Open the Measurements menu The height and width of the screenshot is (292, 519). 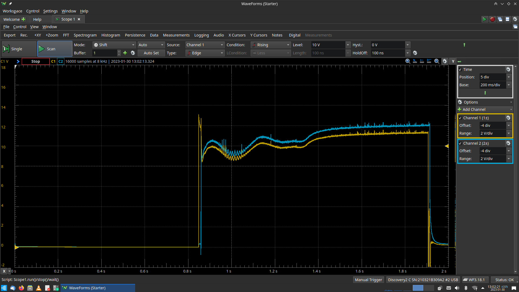pyautogui.click(x=176, y=35)
